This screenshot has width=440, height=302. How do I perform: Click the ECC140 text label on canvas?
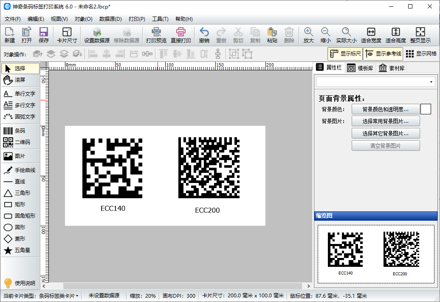click(x=113, y=208)
